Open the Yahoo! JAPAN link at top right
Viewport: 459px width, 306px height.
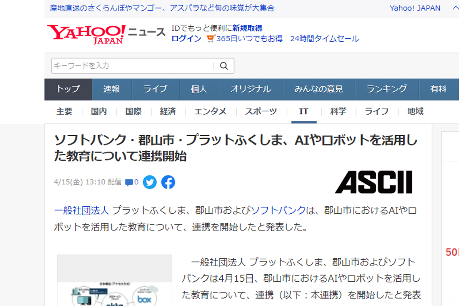pyautogui.click(x=415, y=8)
